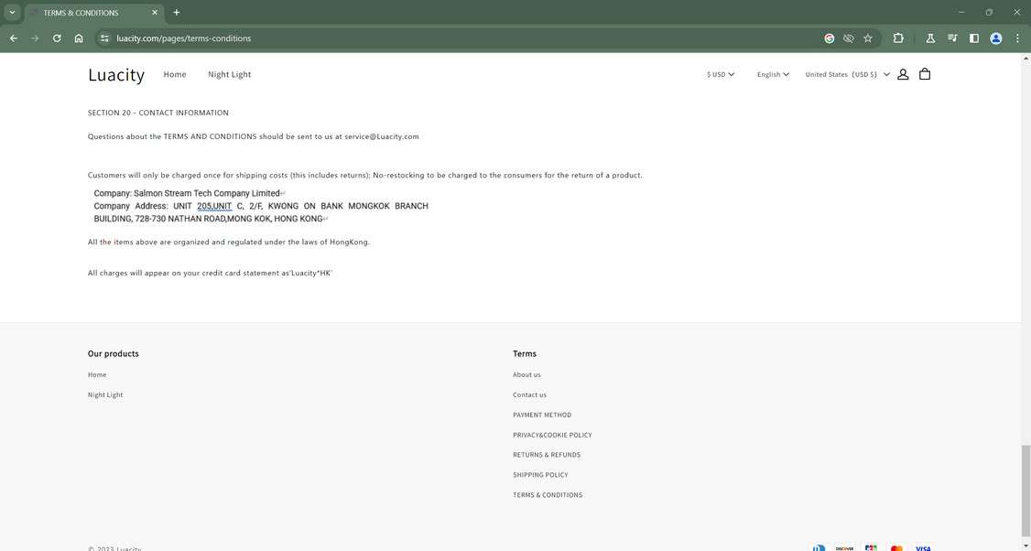Open the SHIPPING POLICY footer link

coord(540,475)
